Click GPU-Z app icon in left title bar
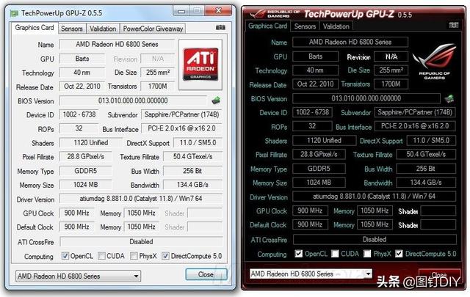The image size is (470, 297). pyautogui.click(x=15, y=13)
